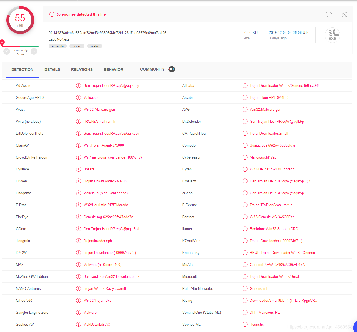The image size is (357, 332).
Task: Click the CAT-QuickHeal engine name
Action: 194,133
